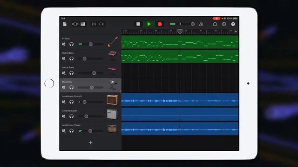Viewport: 298px width, 167px height.
Task: Select track name 'Lotus Pond'
Action: 68,67
